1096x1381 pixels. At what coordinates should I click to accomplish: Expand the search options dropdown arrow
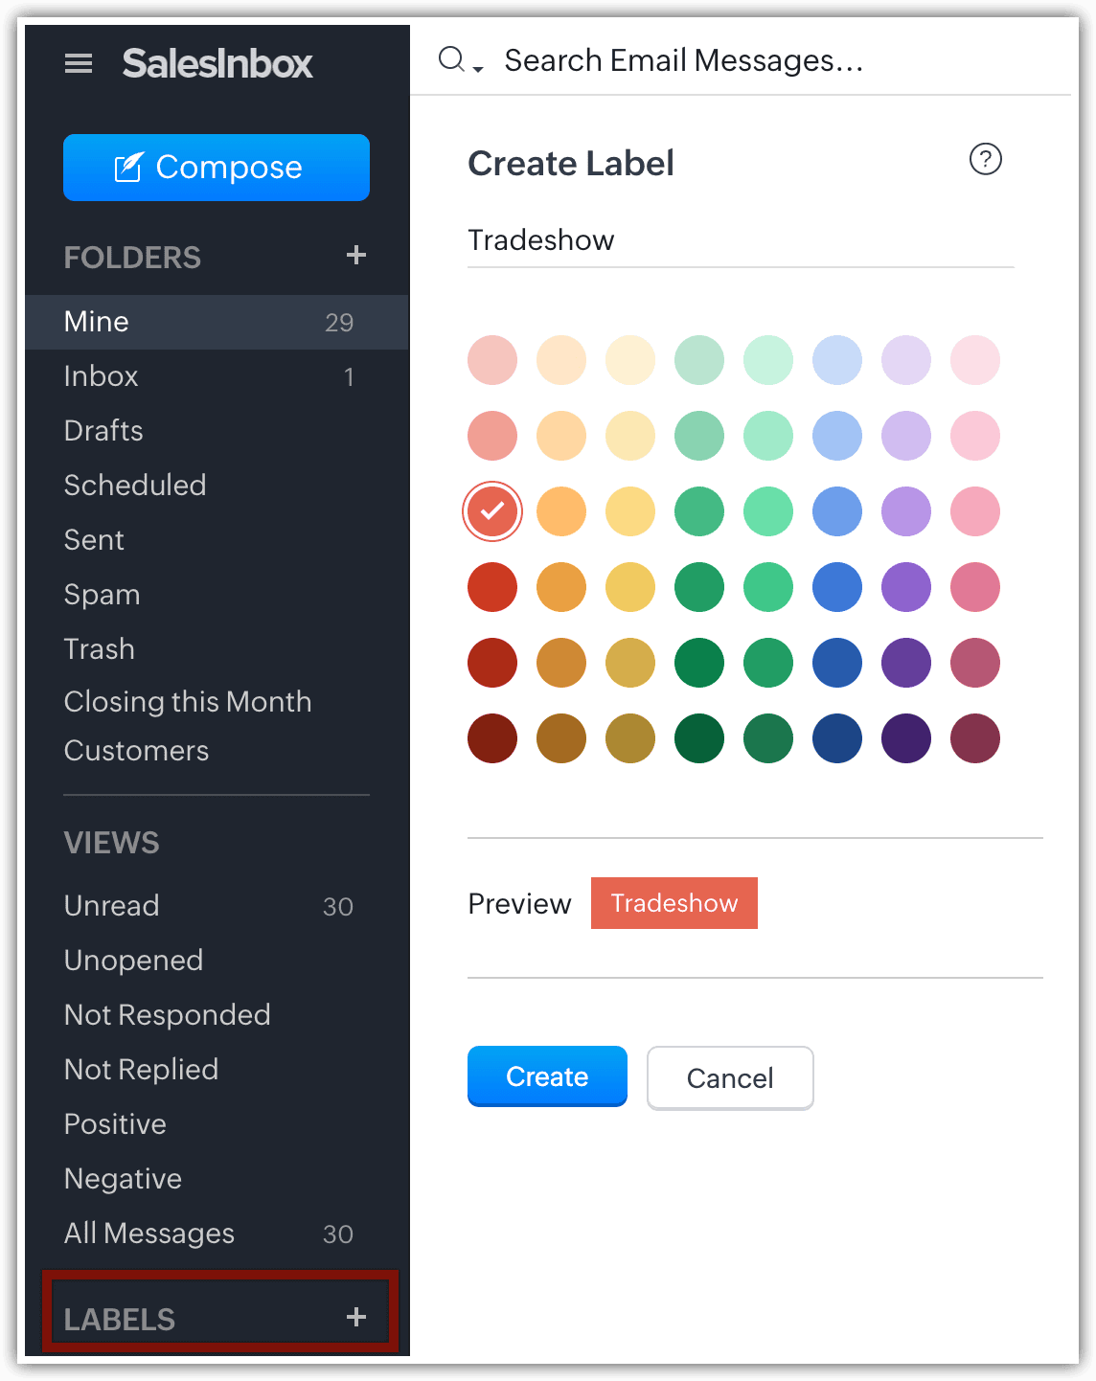pos(478,69)
